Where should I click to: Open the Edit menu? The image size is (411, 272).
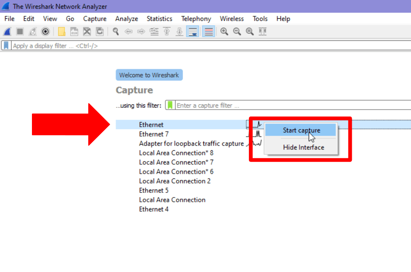point(29,19)
